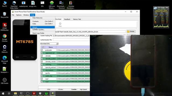172x96 pixels.
Task: Open File Explorer from the taskbar
Action: pyautogui.click(x=15, y=94)
